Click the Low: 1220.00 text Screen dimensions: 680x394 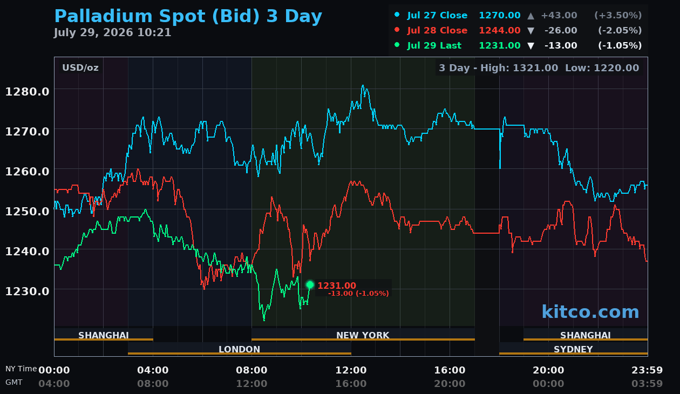(x=602, y=68)
